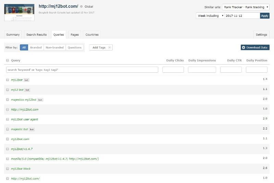
Task: Sort by Daily CTR column header
Action: pos(234,60)
